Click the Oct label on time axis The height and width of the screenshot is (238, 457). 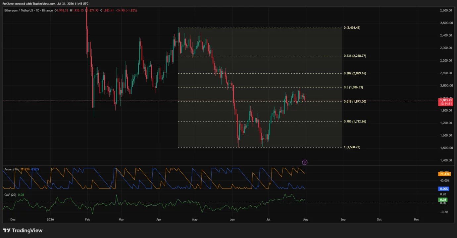[x=379, y=219]
